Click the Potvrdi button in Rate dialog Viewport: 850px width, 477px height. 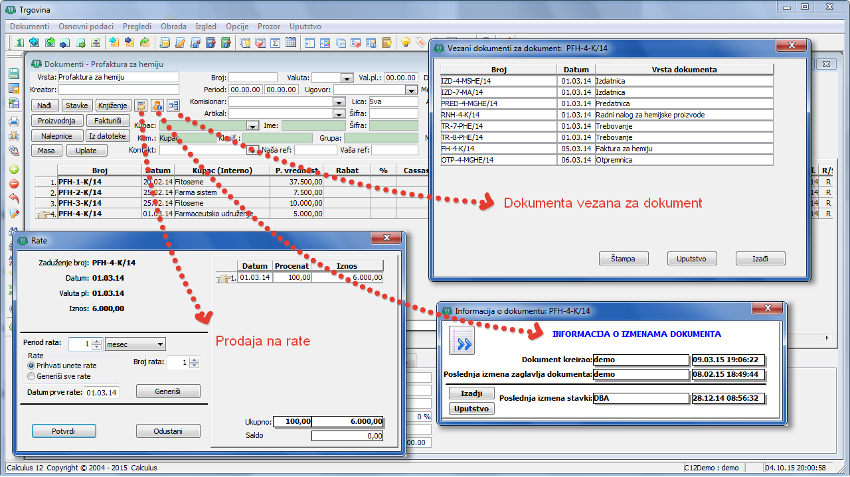(64, 431)
